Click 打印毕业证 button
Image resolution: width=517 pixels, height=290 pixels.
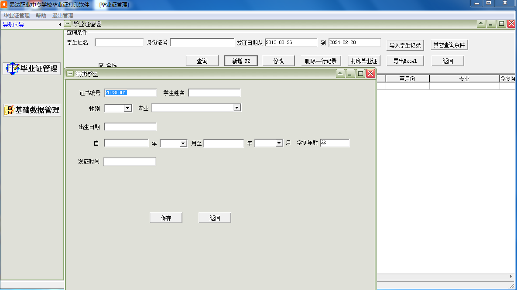point(364,61)
